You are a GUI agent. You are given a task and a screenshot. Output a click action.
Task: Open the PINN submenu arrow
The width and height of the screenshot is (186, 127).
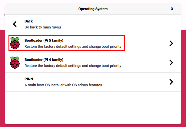pyautogui.click(x=171, y=82)
